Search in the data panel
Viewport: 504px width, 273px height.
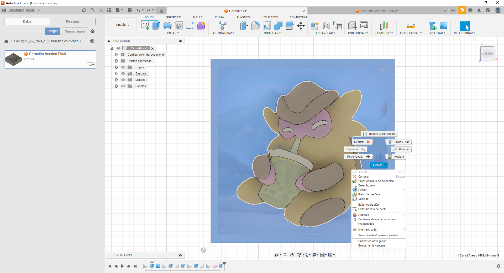[92, 10]
